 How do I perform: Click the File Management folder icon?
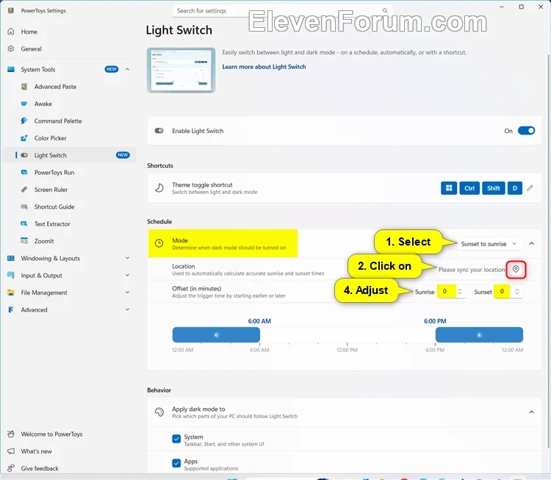coord(11,293)
